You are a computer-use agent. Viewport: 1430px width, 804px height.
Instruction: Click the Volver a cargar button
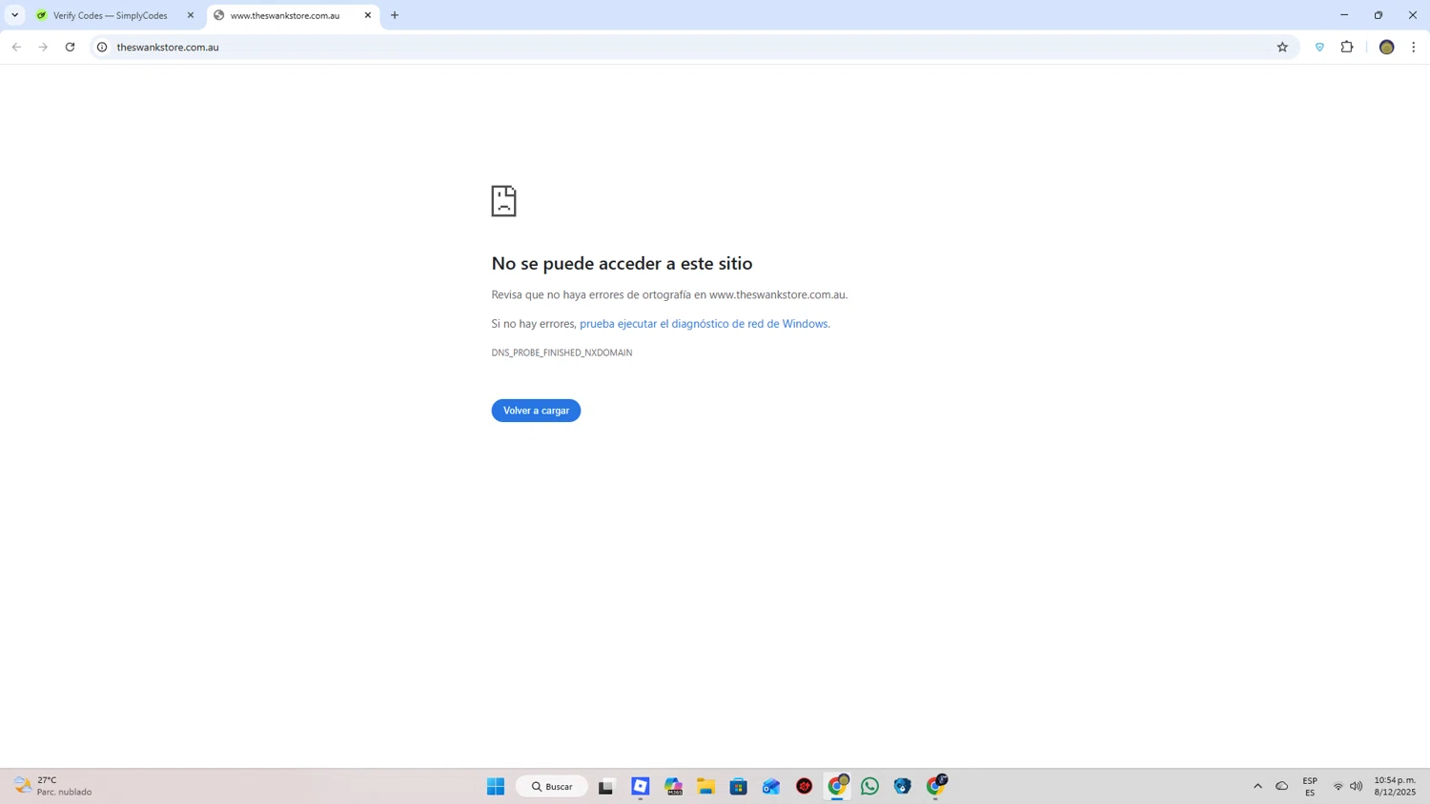point(536,411)
